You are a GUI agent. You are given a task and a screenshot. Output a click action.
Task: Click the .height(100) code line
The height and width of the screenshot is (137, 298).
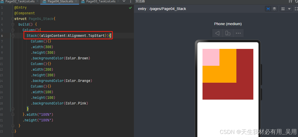tap(43, 98)
